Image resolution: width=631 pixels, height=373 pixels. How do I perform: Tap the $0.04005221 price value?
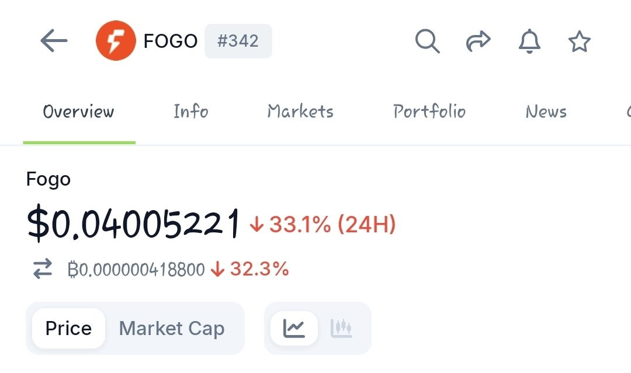tap(134, 224)
